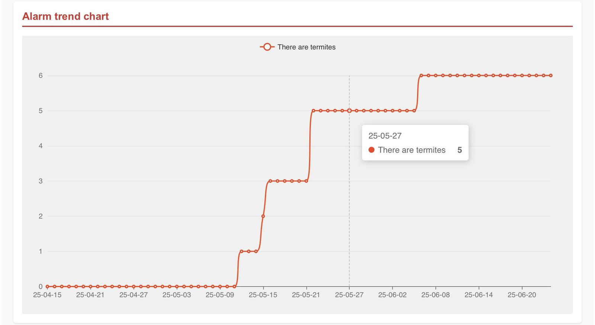Click the data point above 25-05-21
The width and height of the screenshot is (595, 325).
point(306,181)
